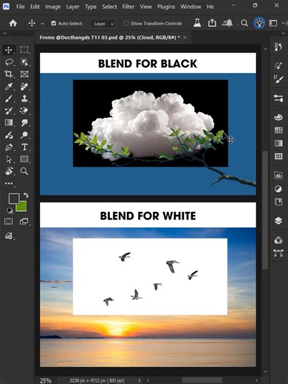Select the Rectangle shape tool
The height and width of the screenshot is (384, 288).
point(24,160)
